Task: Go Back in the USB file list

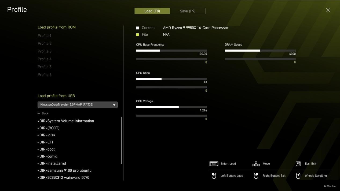Action: (43, 113)
